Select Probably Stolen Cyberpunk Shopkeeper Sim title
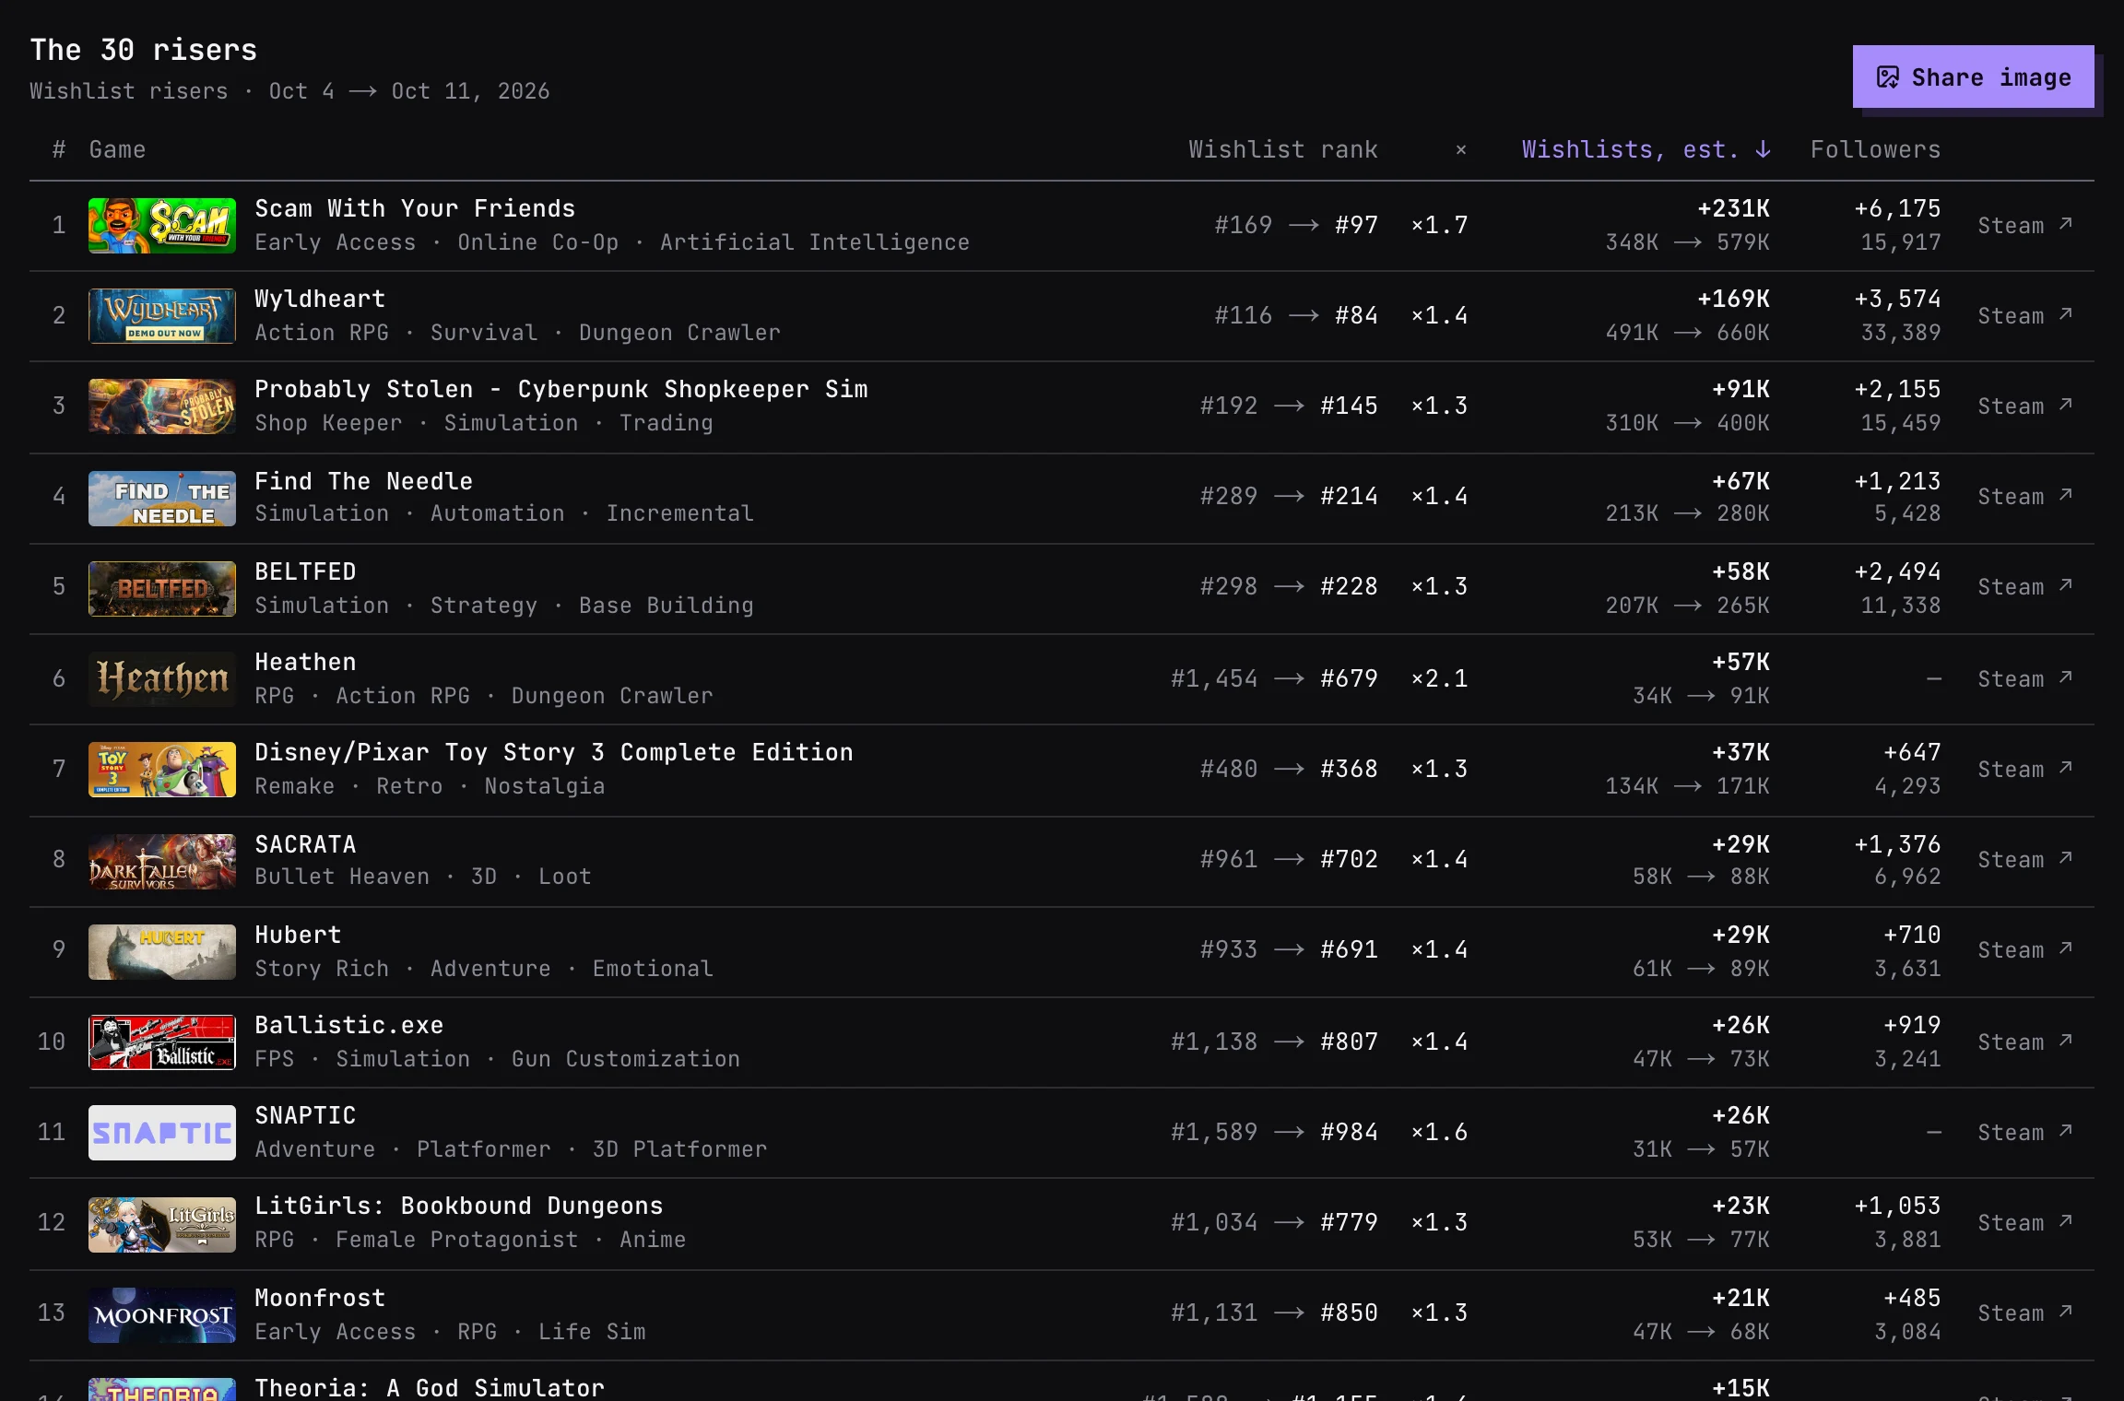 coord(560,389)
